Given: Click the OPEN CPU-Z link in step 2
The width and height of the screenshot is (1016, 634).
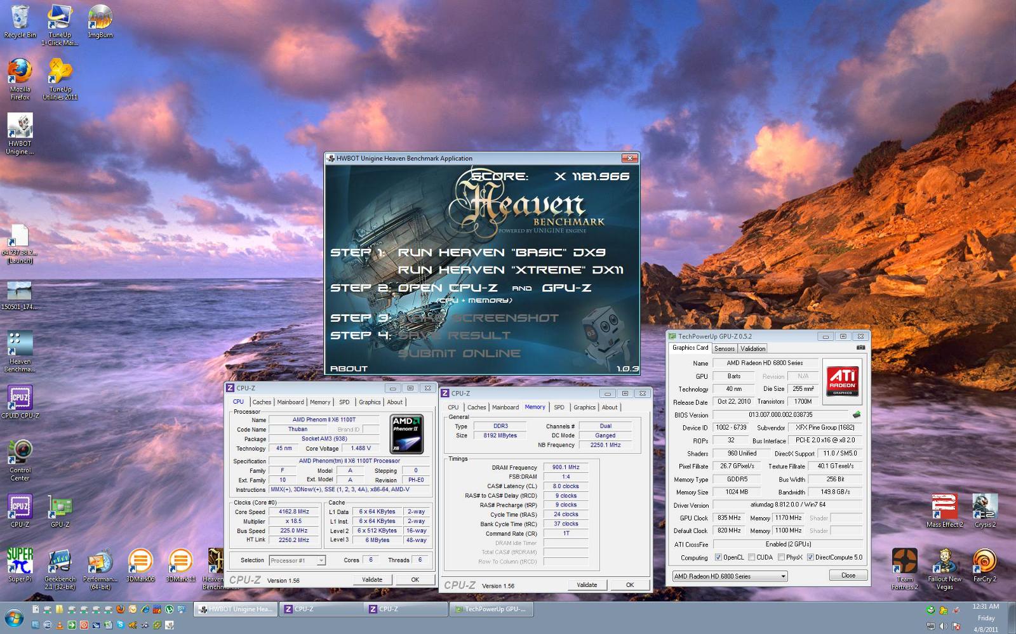Looking at the screenshot, I should pyautogui.click(x=448, y=287).
